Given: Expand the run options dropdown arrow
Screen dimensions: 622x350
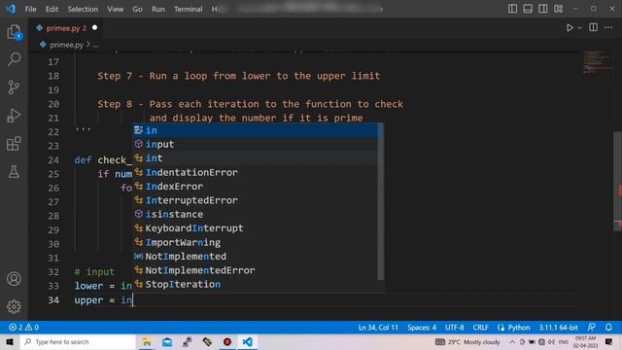Looking at the screenshot, I should pyautogui.click(x=579, y=28).
